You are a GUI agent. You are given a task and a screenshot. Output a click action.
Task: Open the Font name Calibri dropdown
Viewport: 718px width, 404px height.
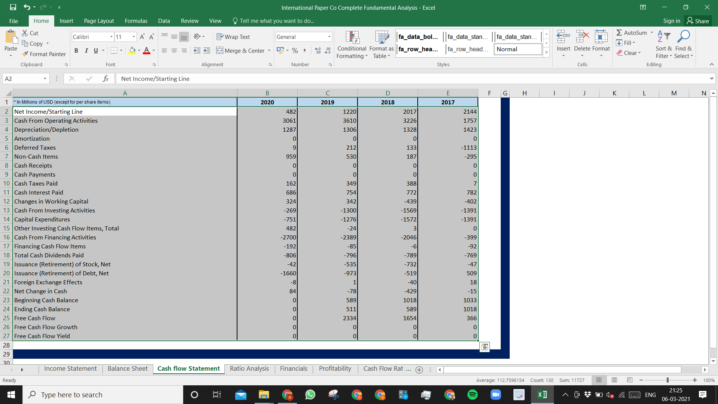click(x=111, y=37)
